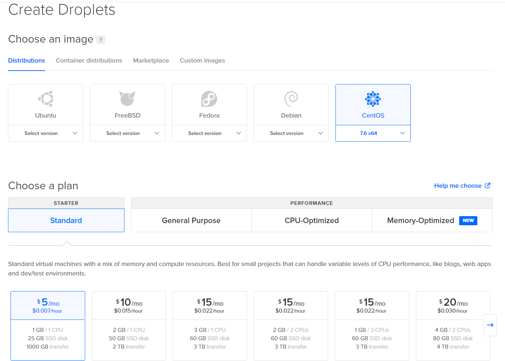Expand Ubuntu Select version dropdown

(x=45, y=133)
